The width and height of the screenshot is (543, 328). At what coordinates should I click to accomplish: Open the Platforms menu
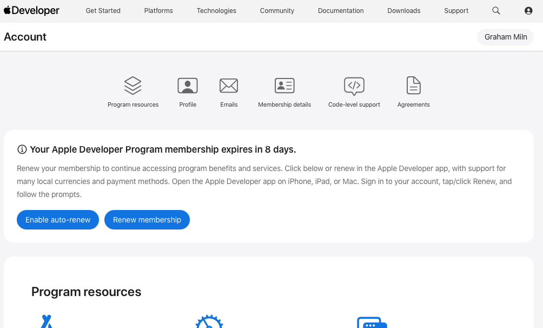[x=158, y=11]
